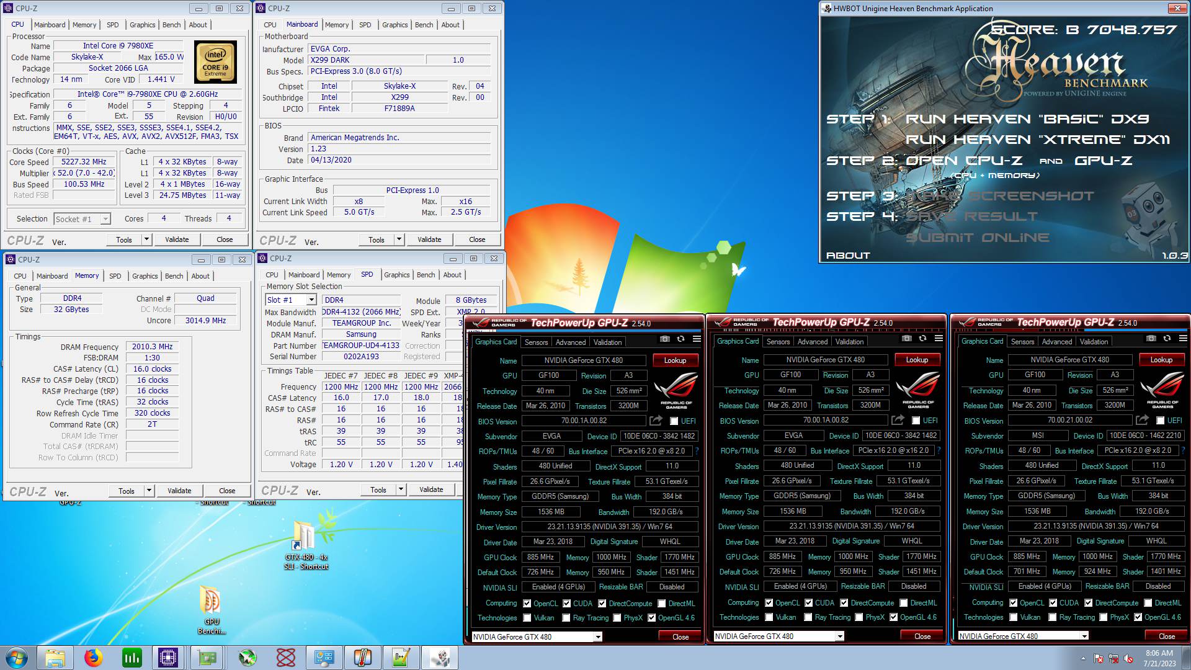1191x670 pixels.
Task: Open Tools dropdown arrow in CPU-Z Memory window
Action: (x=149, y=491)
